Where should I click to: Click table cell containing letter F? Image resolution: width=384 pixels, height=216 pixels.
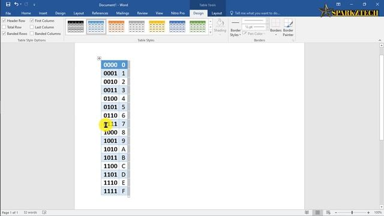(x=123, y=191)
